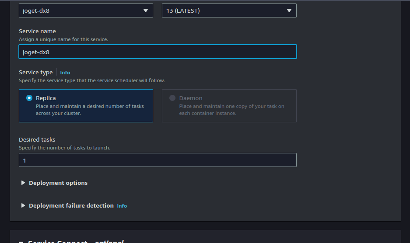The image size is (410, 243).
Task: Click the caret icon in the joget-dx8 dropdown
Action: 146,10
